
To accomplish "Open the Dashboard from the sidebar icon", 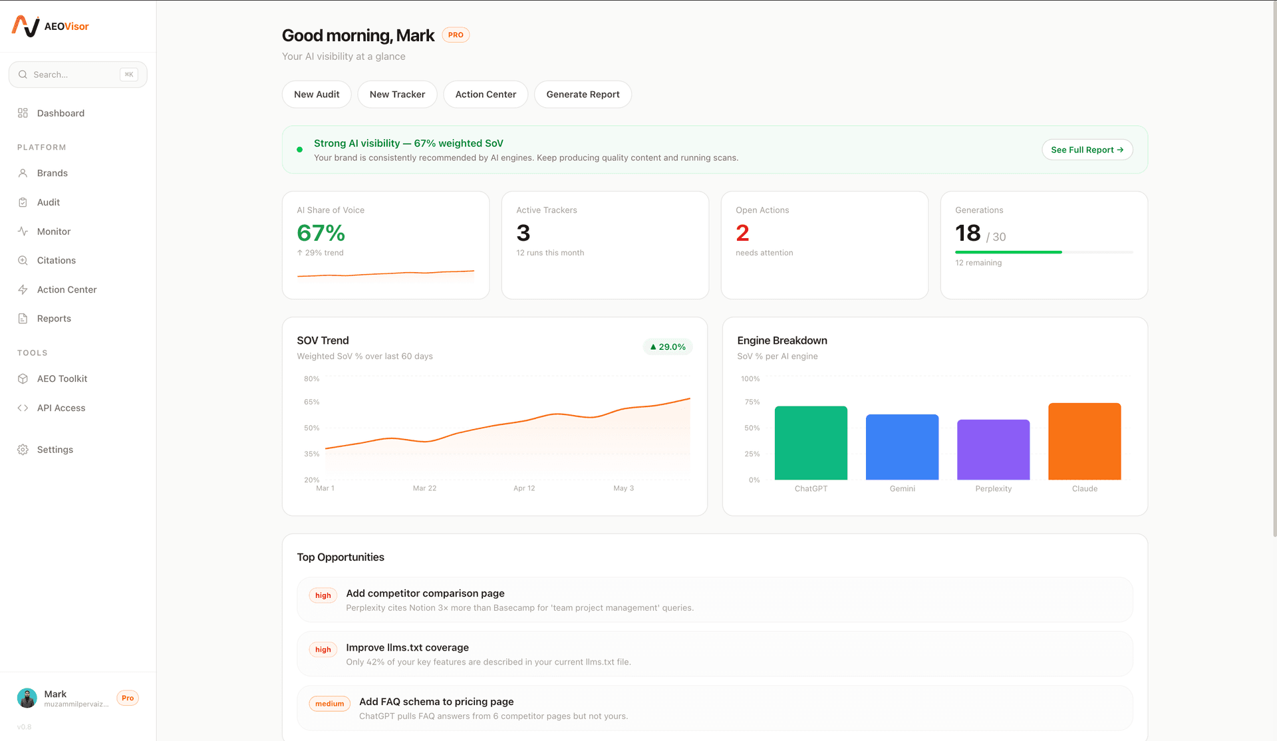I will pos(23,113).
